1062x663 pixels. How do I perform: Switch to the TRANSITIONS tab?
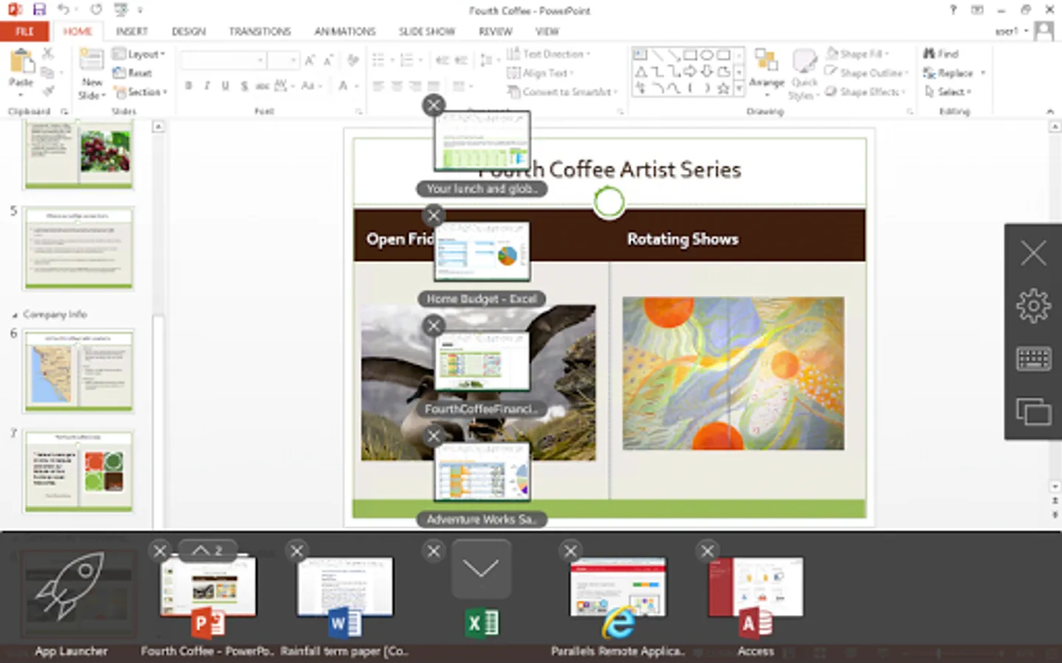260,32
